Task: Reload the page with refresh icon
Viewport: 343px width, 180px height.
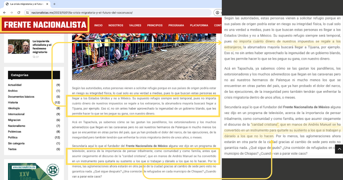Action: [x=19, y=13]
